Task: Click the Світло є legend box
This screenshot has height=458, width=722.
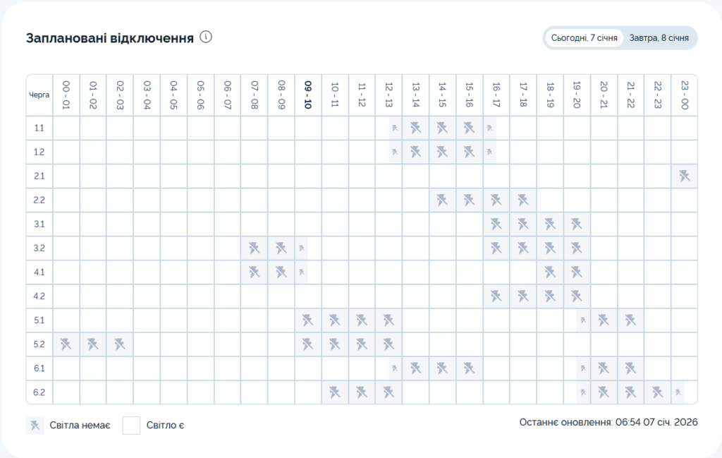Action: [x=131, y=426]
